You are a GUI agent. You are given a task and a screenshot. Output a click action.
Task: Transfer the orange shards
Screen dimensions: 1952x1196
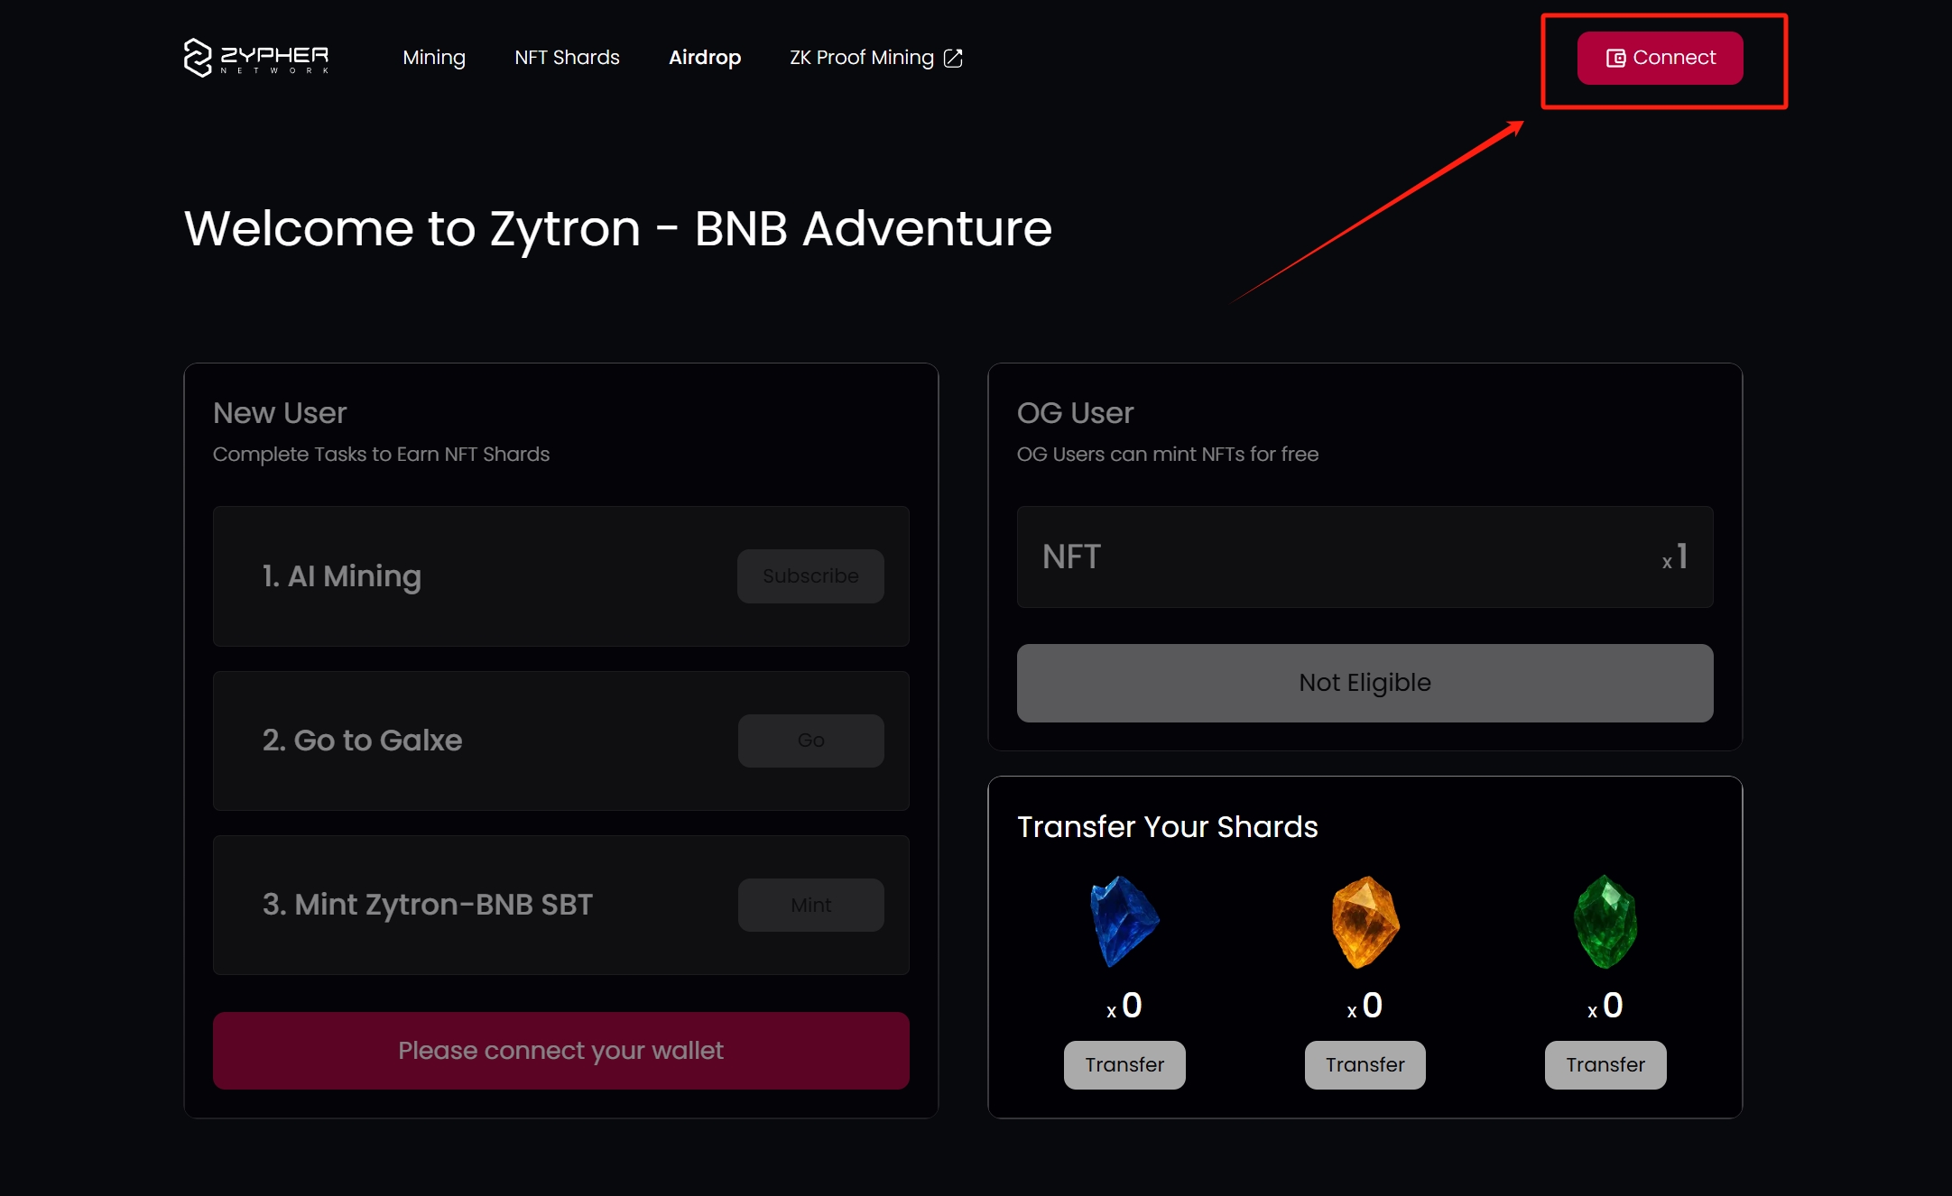click(x=1365, y=1064)
